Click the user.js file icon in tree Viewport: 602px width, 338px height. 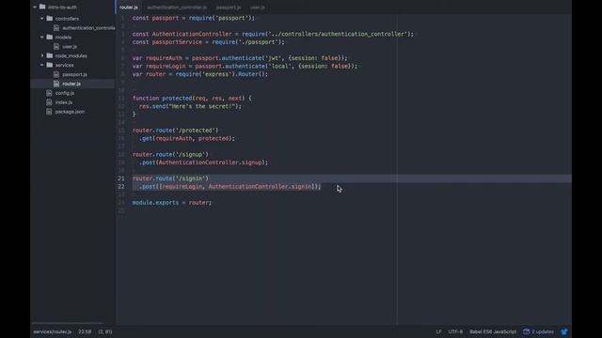[x=56, y=46]
